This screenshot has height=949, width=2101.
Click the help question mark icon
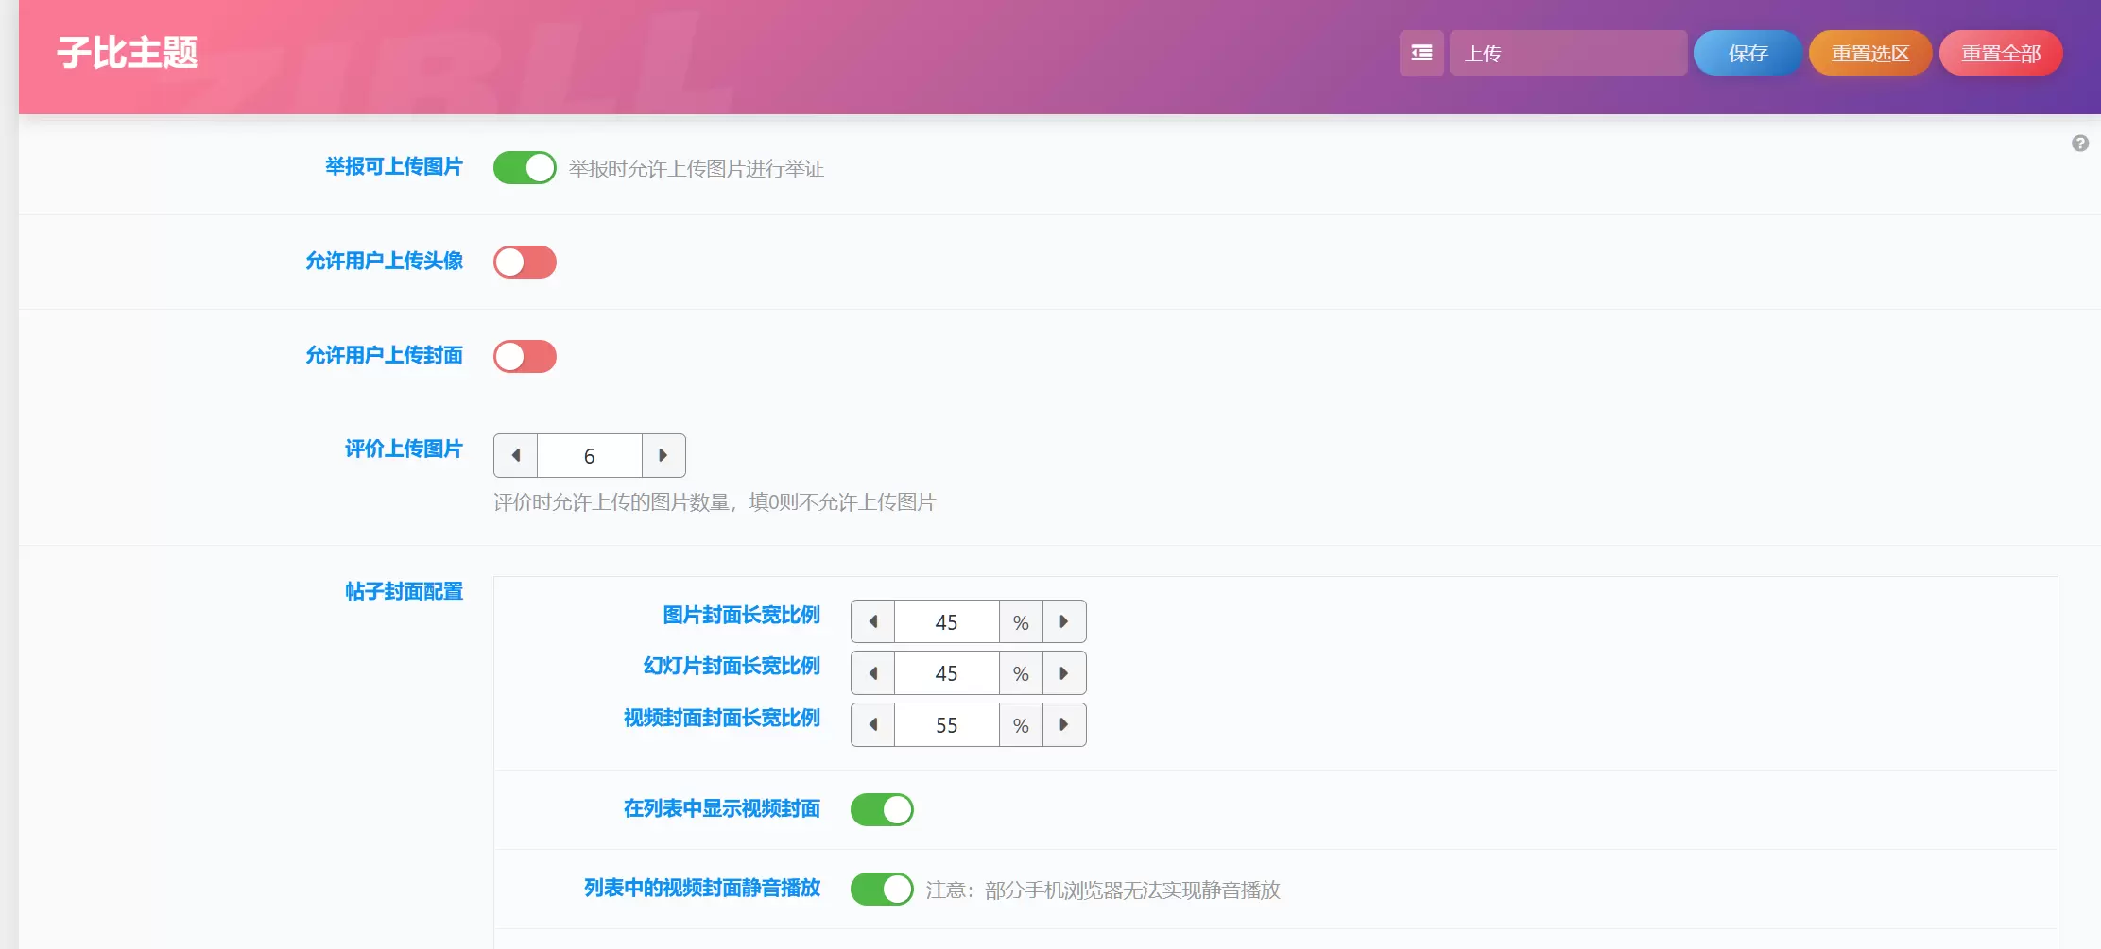pos(2080,144)
